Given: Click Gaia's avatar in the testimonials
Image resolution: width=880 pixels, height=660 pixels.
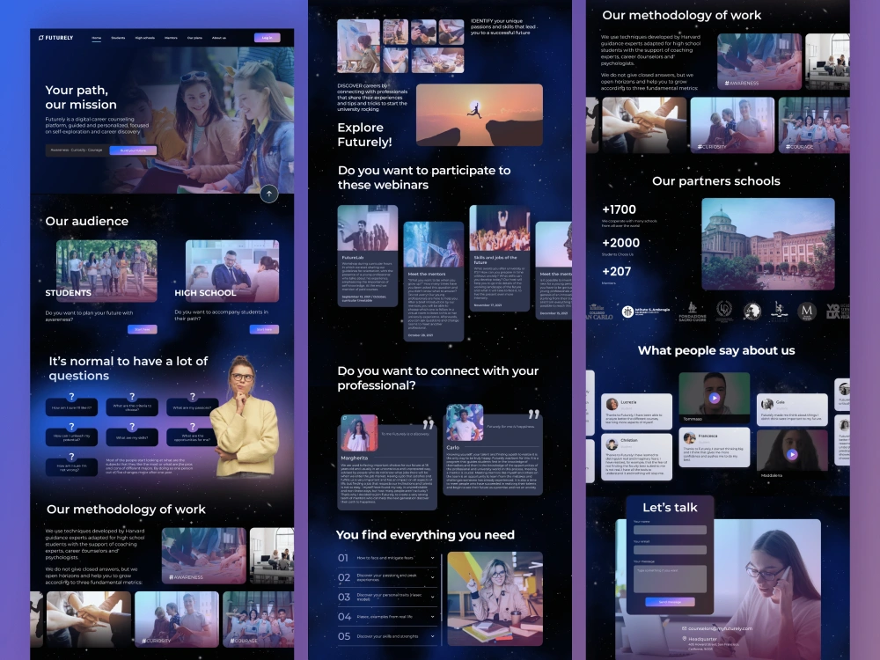Looking at the screenshot, I should click(x=767, y=404).
